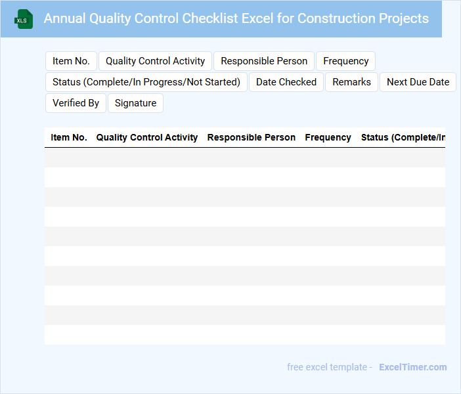Select the 'Responsible Person' tag
Viewport: 461px width, 394px height.
point(264,61)
